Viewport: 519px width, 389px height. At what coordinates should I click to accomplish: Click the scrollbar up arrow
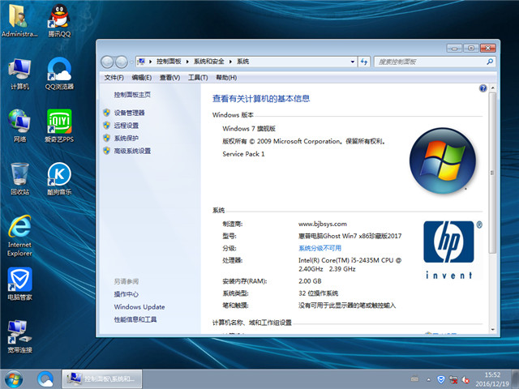click(x=492, y=88)
